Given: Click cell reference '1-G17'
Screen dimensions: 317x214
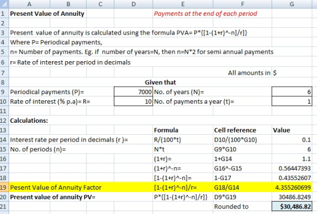Looking at the screenshot, I should pyautogui.click(x=222, y=178).
